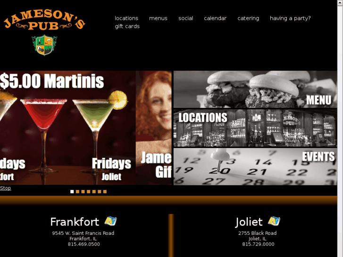Jump to the fourth slideshow dot
This screenshot has height=257, width=343.
88,191
